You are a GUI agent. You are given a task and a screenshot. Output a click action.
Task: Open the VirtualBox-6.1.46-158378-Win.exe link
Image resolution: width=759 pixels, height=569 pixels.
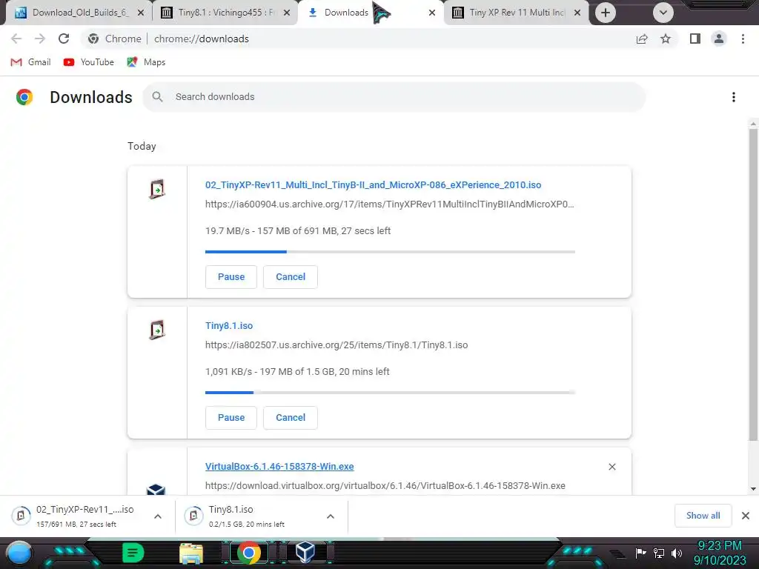pos(279,467)
